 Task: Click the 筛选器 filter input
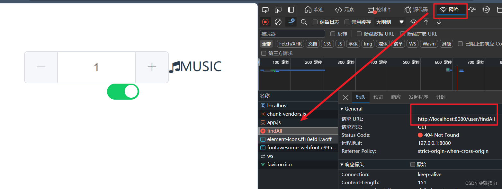coord(292,34)
